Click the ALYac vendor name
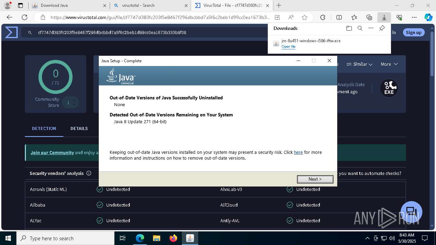The height and width of the screenshot is (245, 436). [x=35, y=220]
